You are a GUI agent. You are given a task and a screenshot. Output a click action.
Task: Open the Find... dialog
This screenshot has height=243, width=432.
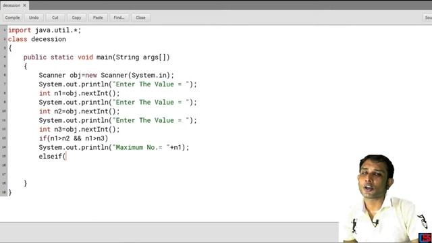[119, 18]
